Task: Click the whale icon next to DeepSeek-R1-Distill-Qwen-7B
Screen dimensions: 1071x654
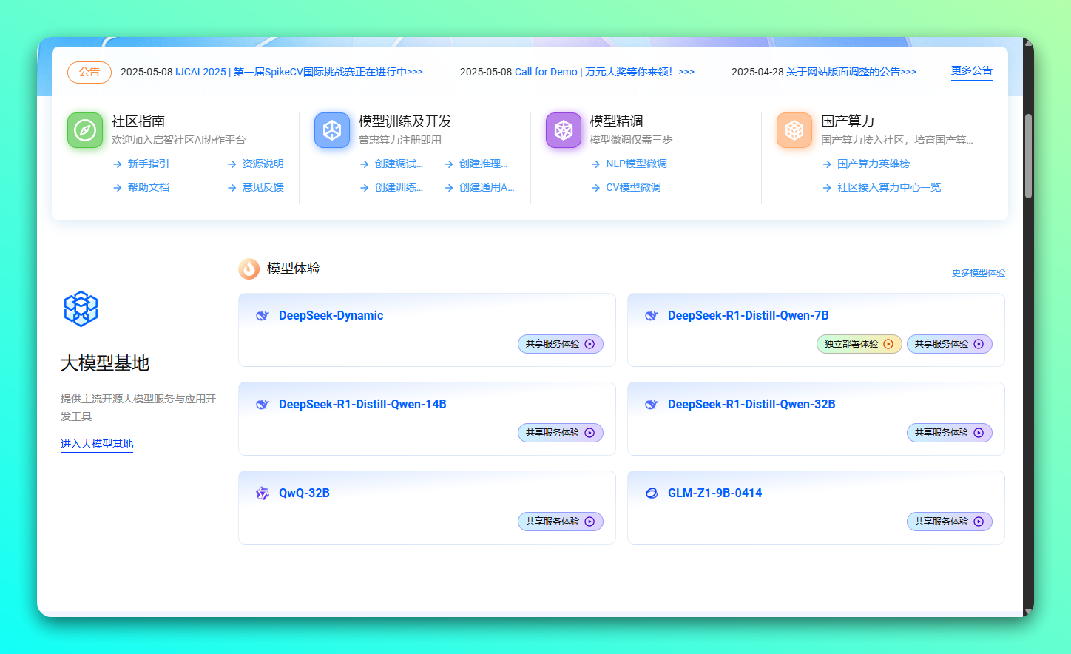Action: click(x=651, y=316)
